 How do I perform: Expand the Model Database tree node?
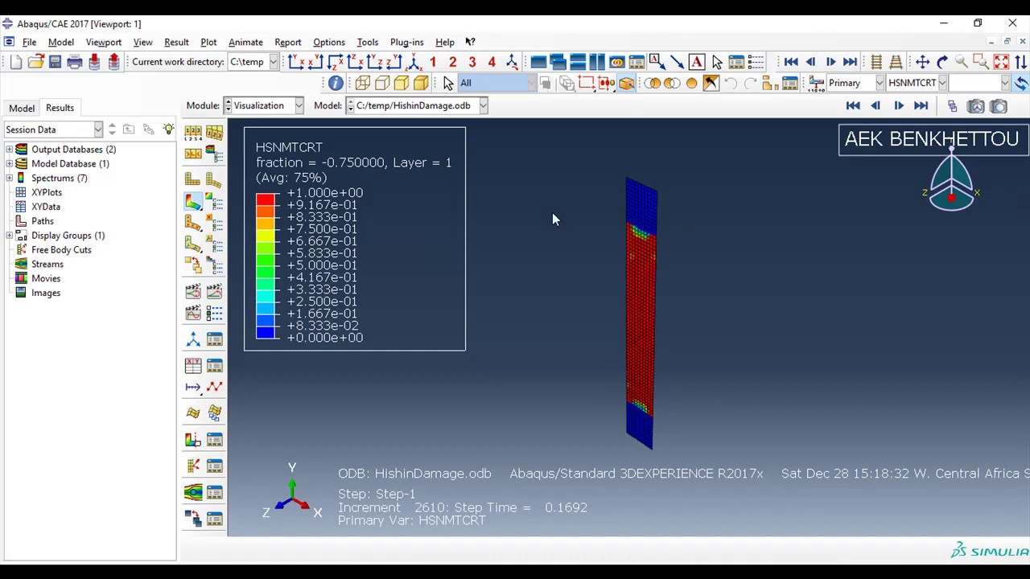point(9,163)
